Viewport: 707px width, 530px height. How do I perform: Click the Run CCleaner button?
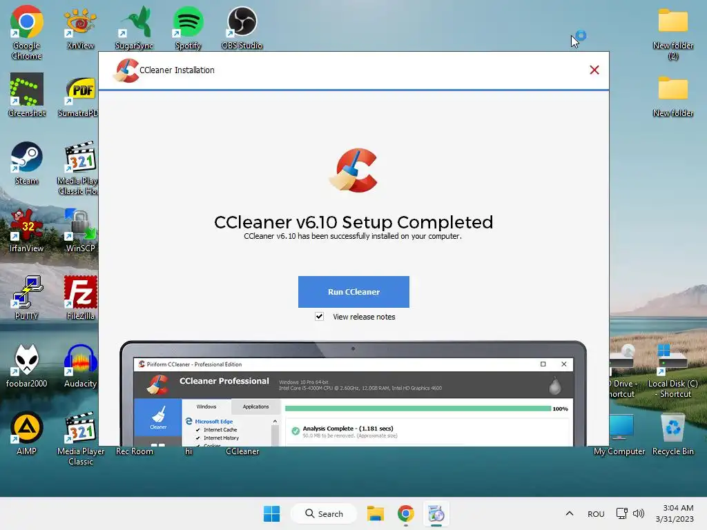click(353, 292)
